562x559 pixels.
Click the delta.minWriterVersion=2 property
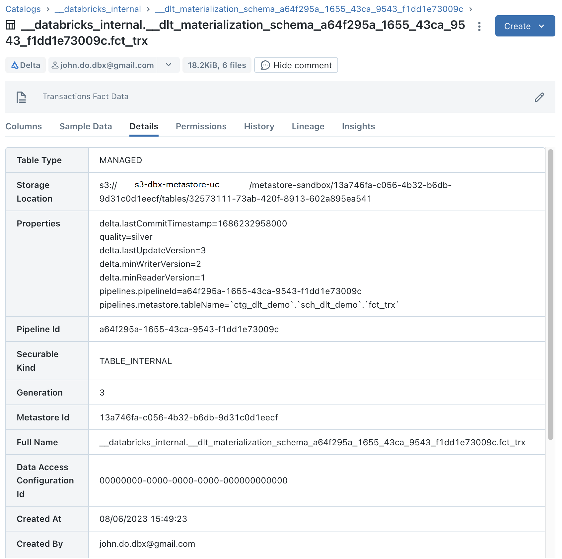[x=150, y=264]
